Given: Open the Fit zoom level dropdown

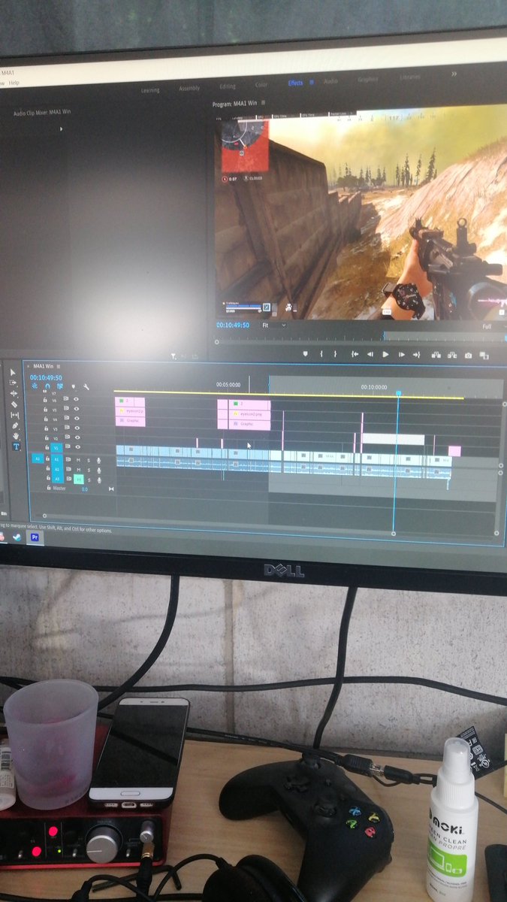Looking at the screenshot, I should tap(273, 325).
